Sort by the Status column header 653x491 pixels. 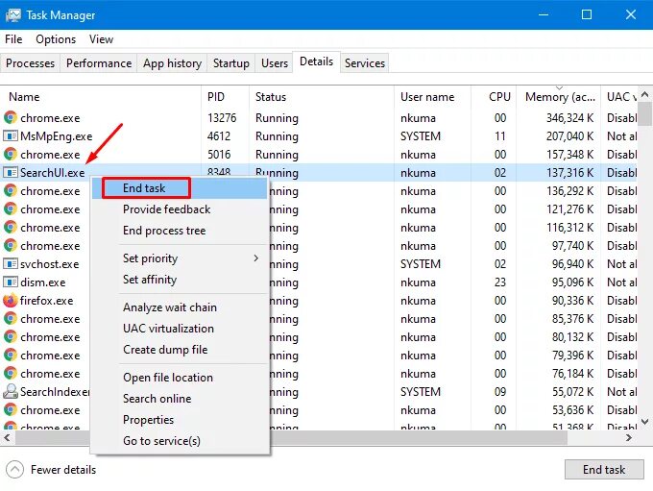click(x=322, y=97)
